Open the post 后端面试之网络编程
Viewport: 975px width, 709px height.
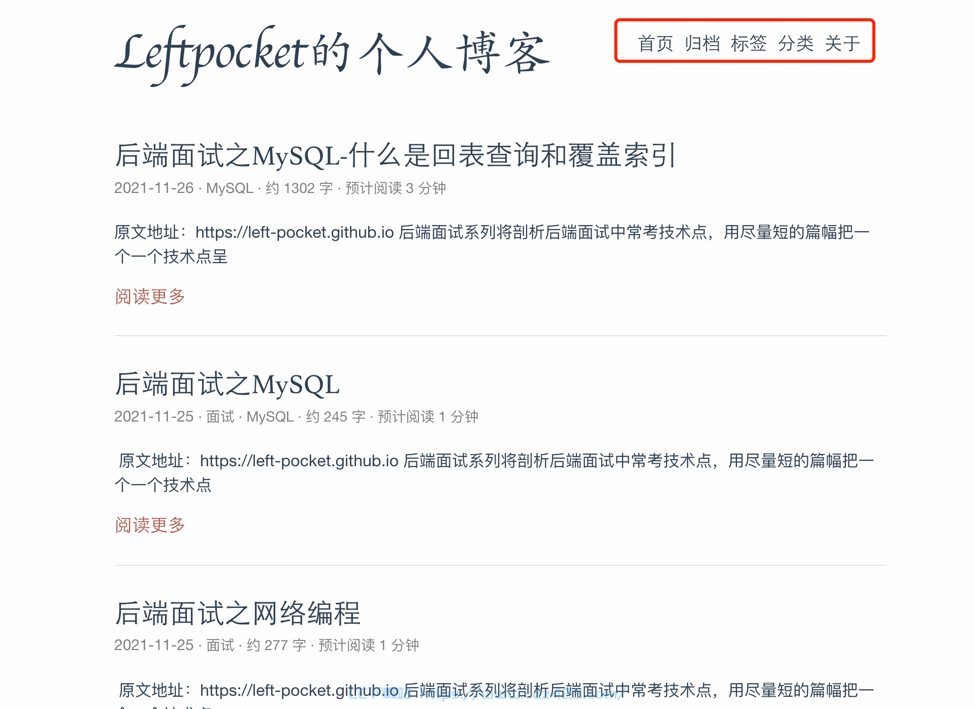238,613
